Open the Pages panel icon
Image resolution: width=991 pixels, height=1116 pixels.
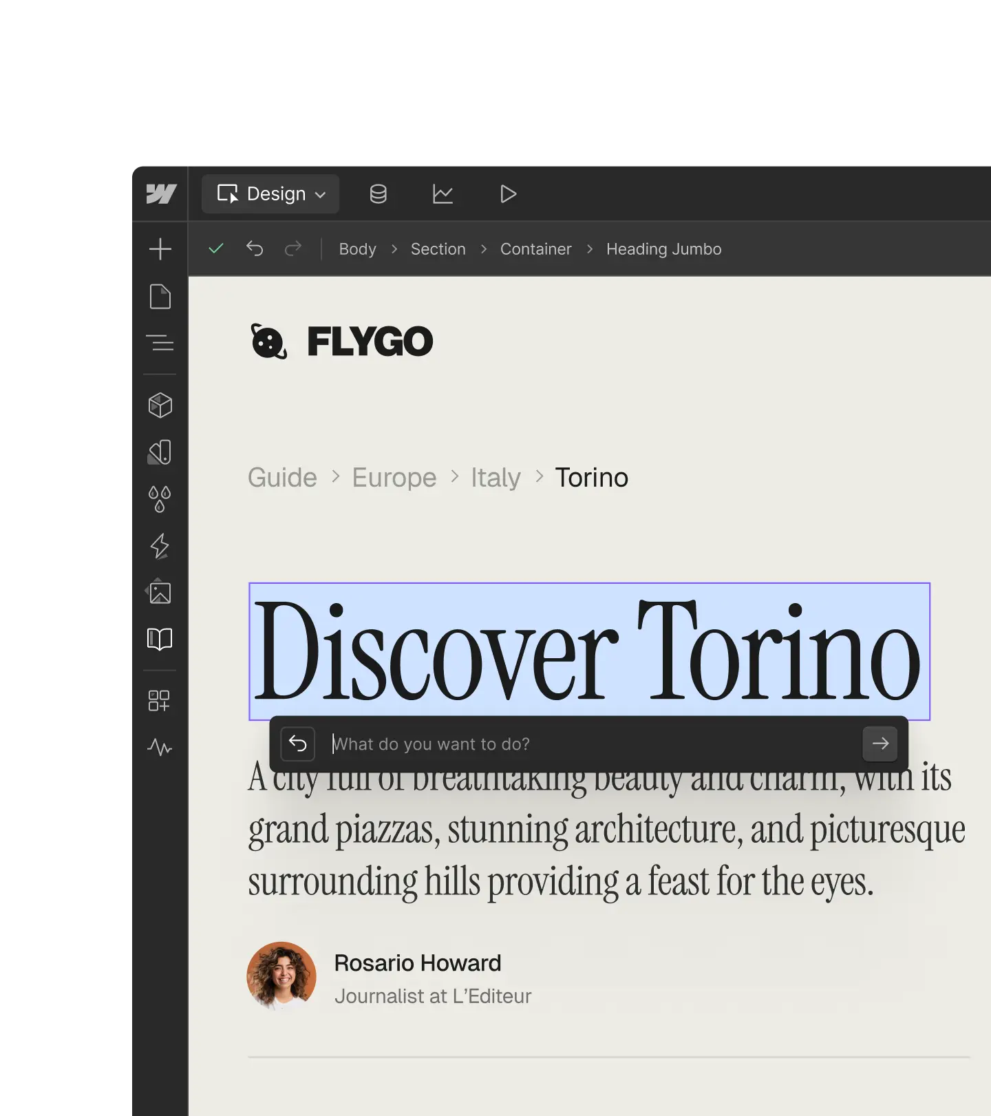[x=160, y=297]
